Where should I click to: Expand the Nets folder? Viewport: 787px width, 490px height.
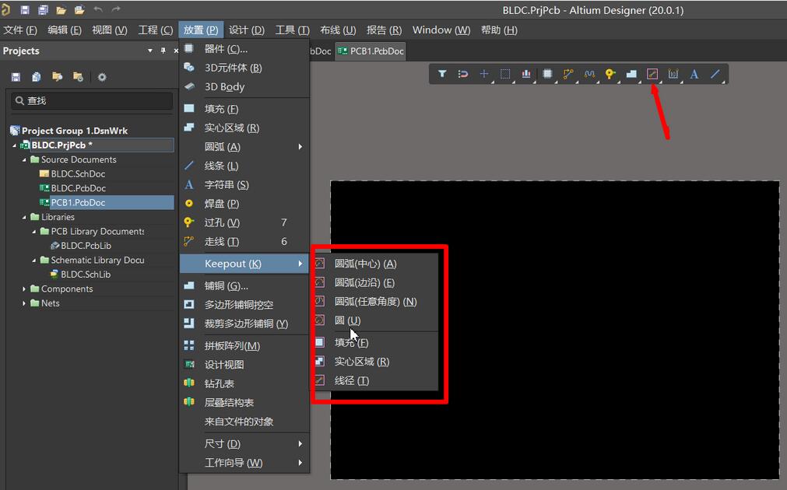pos(24,303)
